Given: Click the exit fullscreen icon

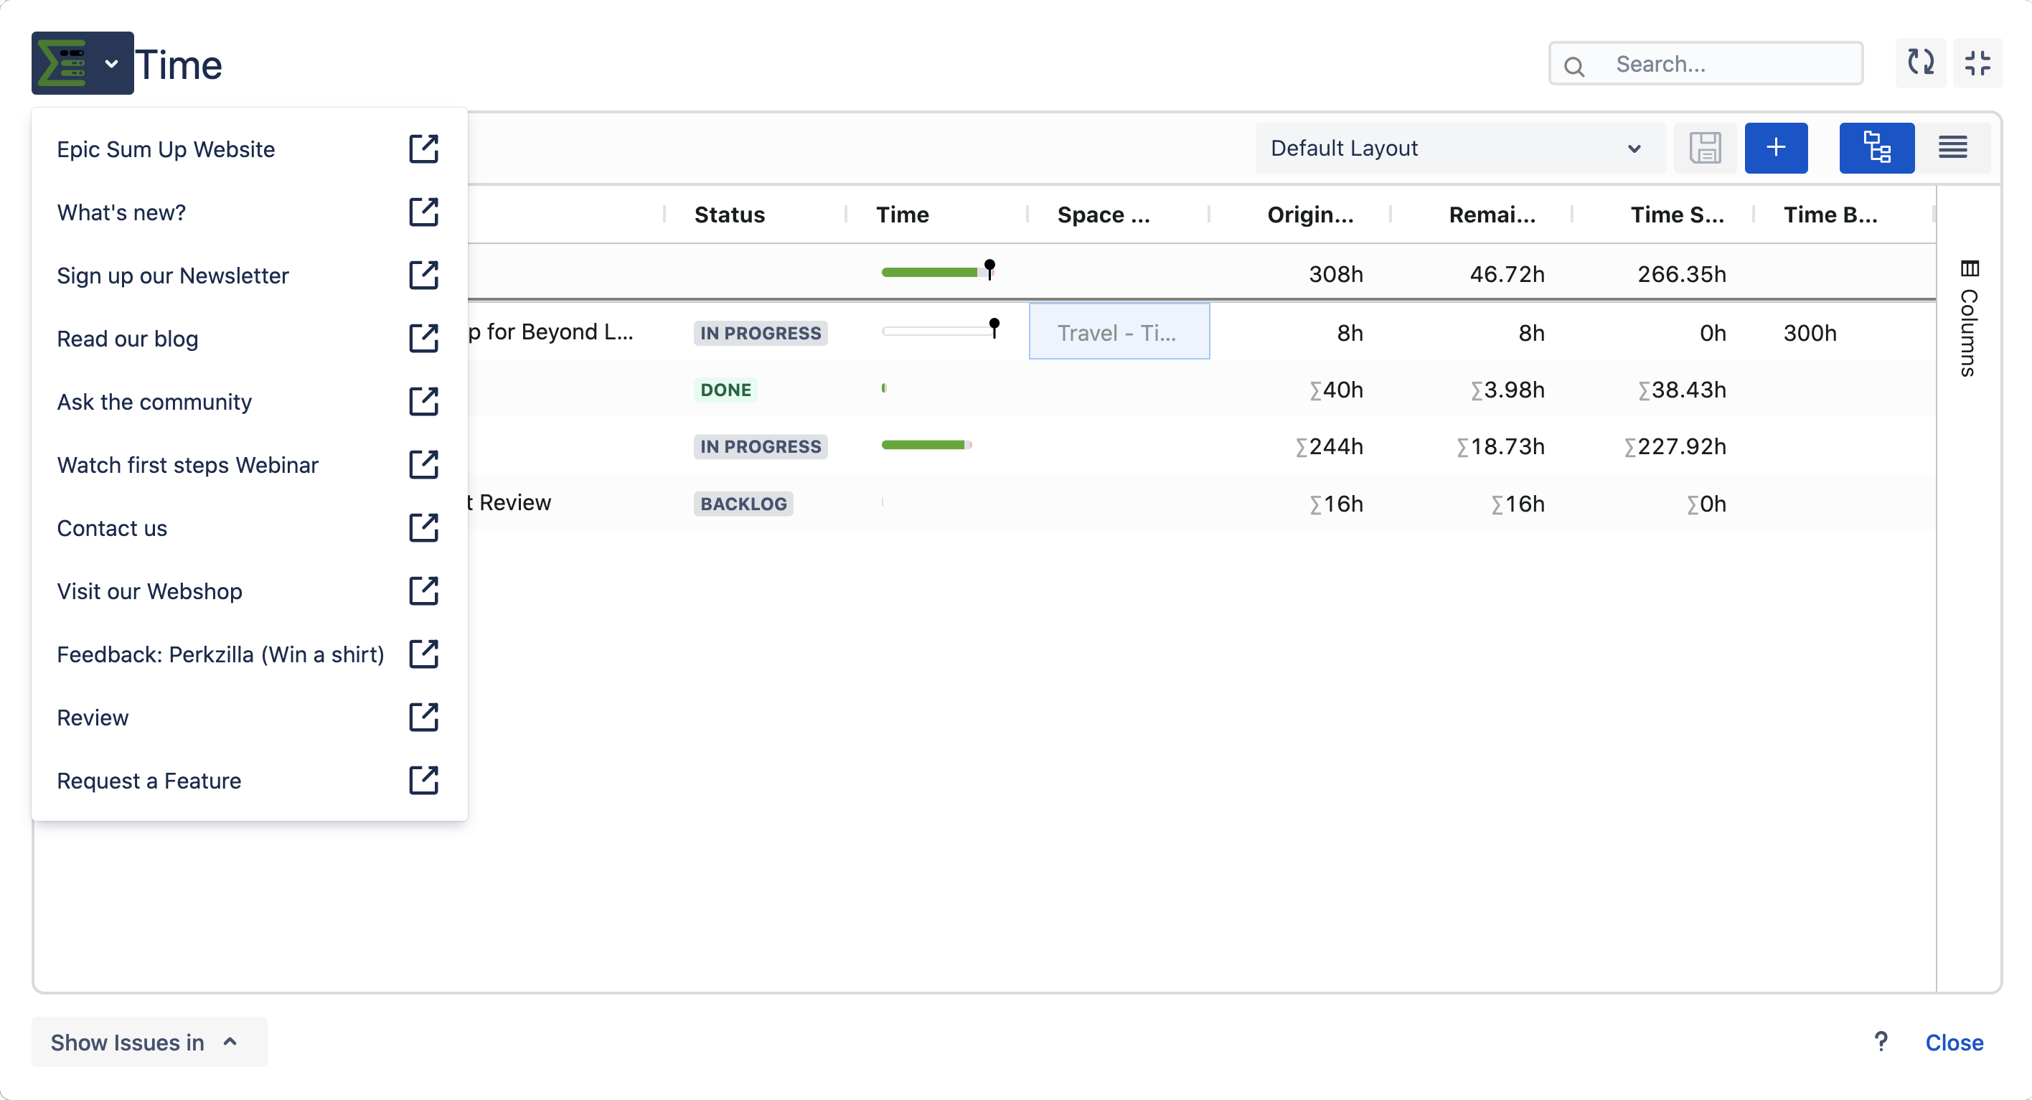Looking at the screenshot, I should (1977, 63).
